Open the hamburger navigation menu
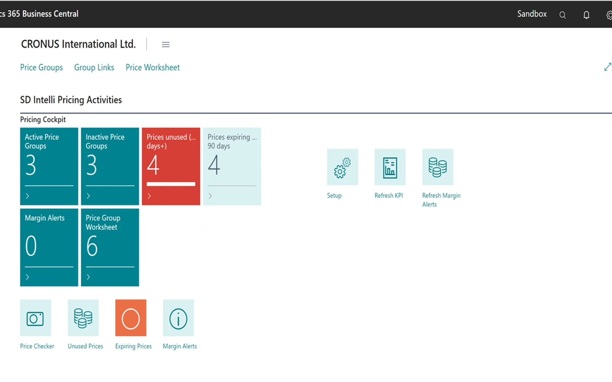The image size is (612, 382). pos(166,45)
